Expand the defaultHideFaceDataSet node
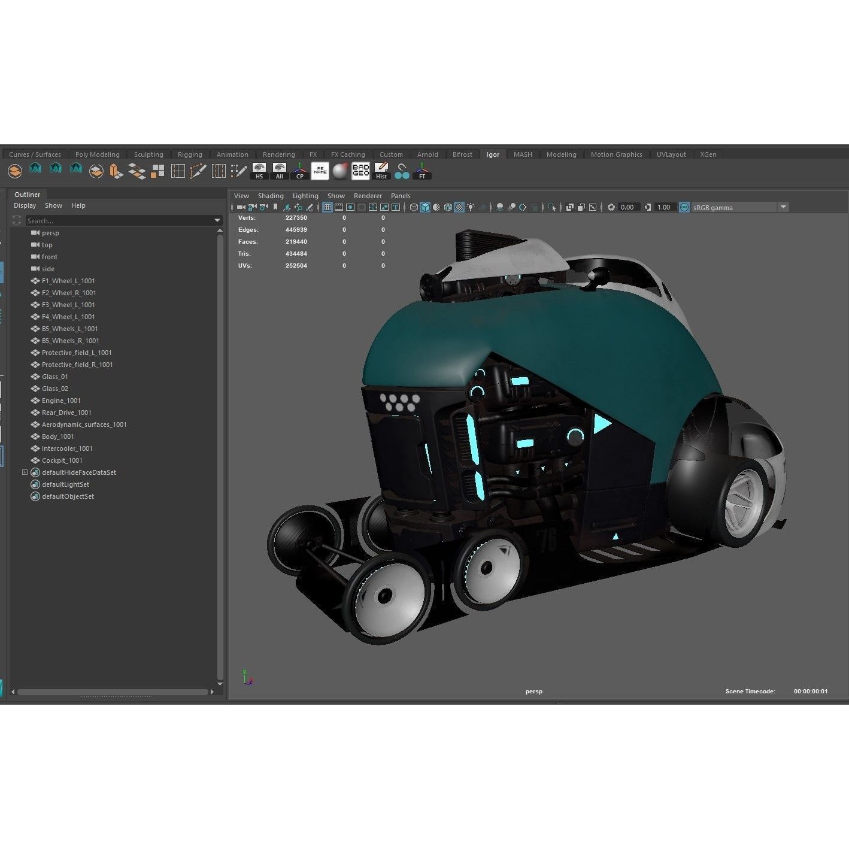849x849 pixels. point(25,472)
